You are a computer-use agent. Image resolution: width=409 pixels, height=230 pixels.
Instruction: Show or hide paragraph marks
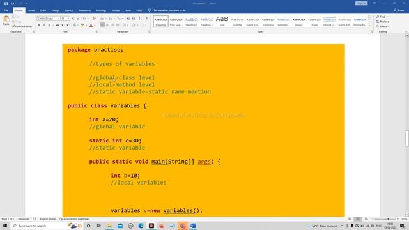146,19
